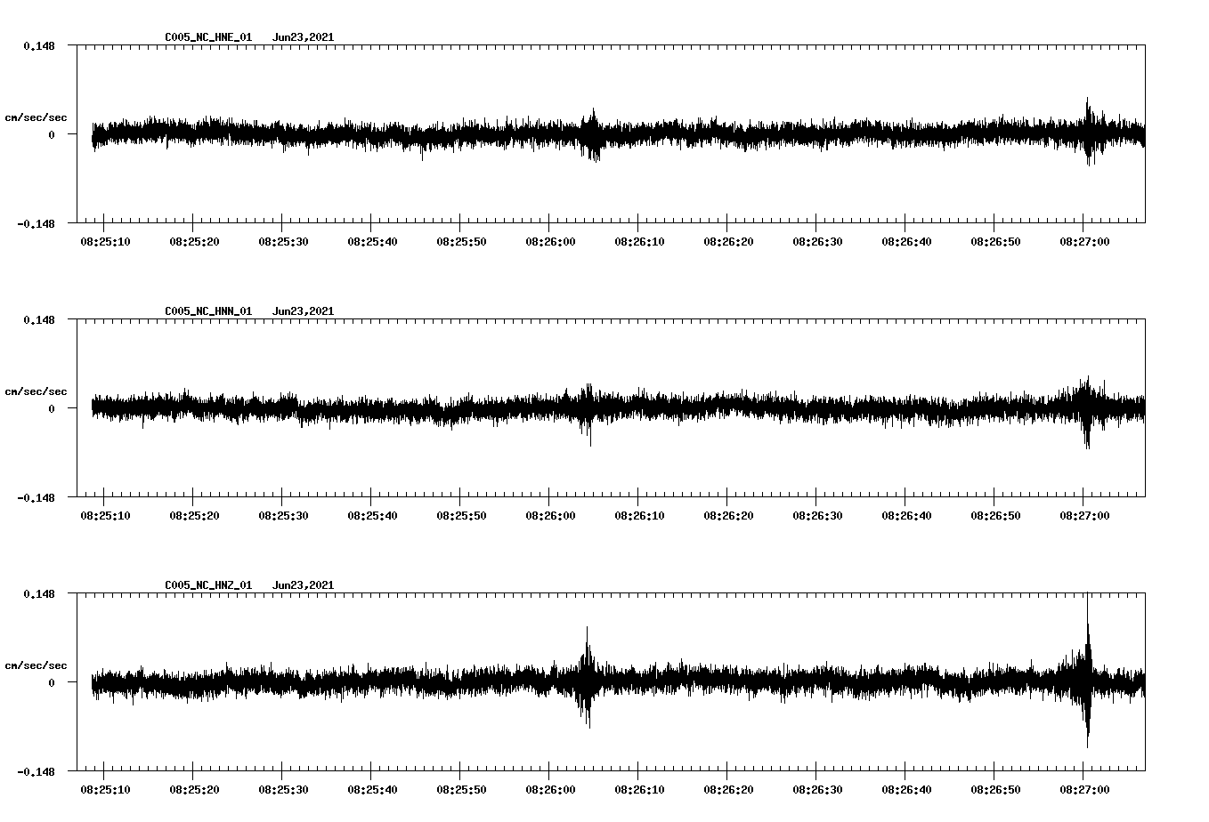The image size is (1209, 822).
Task: Choose 08:26:10 time label under HNZ plot
Action: click(639, 789)
